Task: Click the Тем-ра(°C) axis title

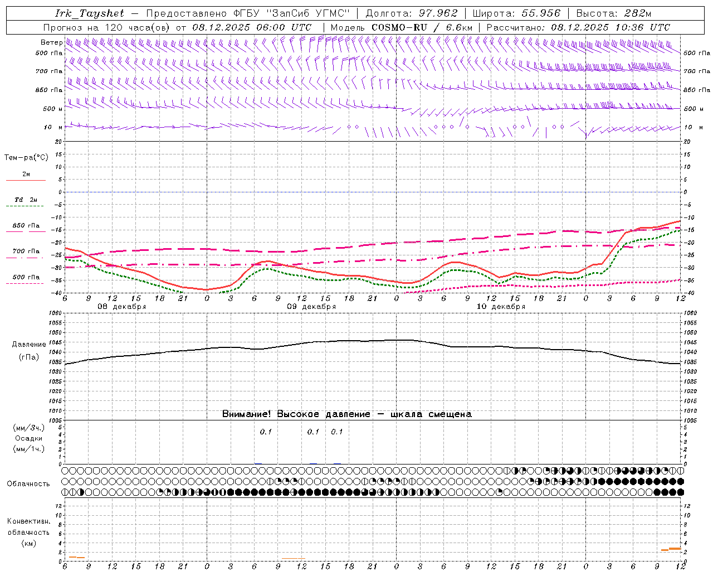Action: (x=26, y=158)
